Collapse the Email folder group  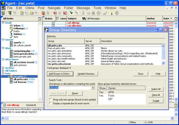point(3,23)
